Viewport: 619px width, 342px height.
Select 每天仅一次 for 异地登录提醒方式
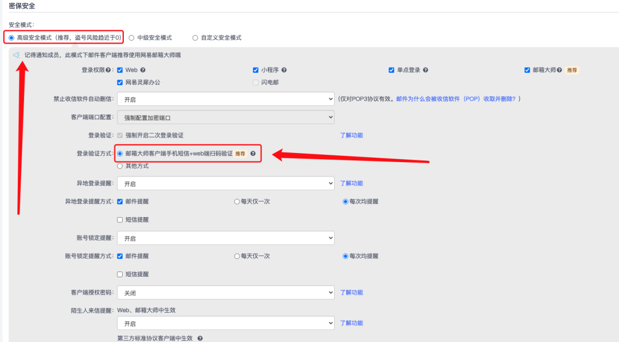tap(237, 202)
